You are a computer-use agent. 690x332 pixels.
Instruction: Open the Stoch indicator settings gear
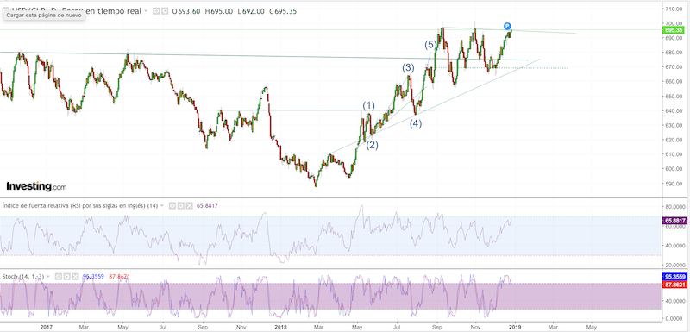(x=67, y=277)
